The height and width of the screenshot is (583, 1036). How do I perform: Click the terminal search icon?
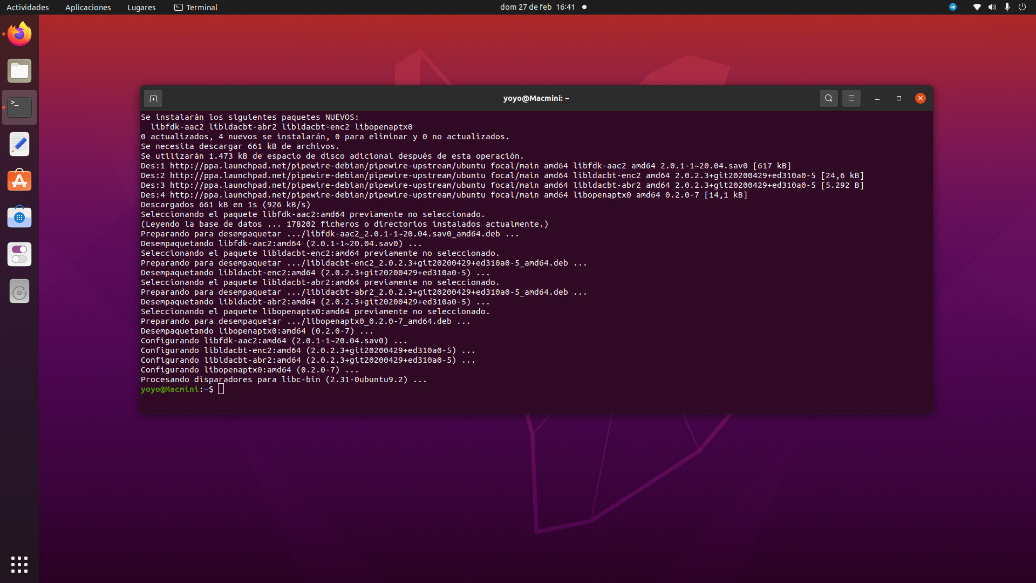click(828, 98)
